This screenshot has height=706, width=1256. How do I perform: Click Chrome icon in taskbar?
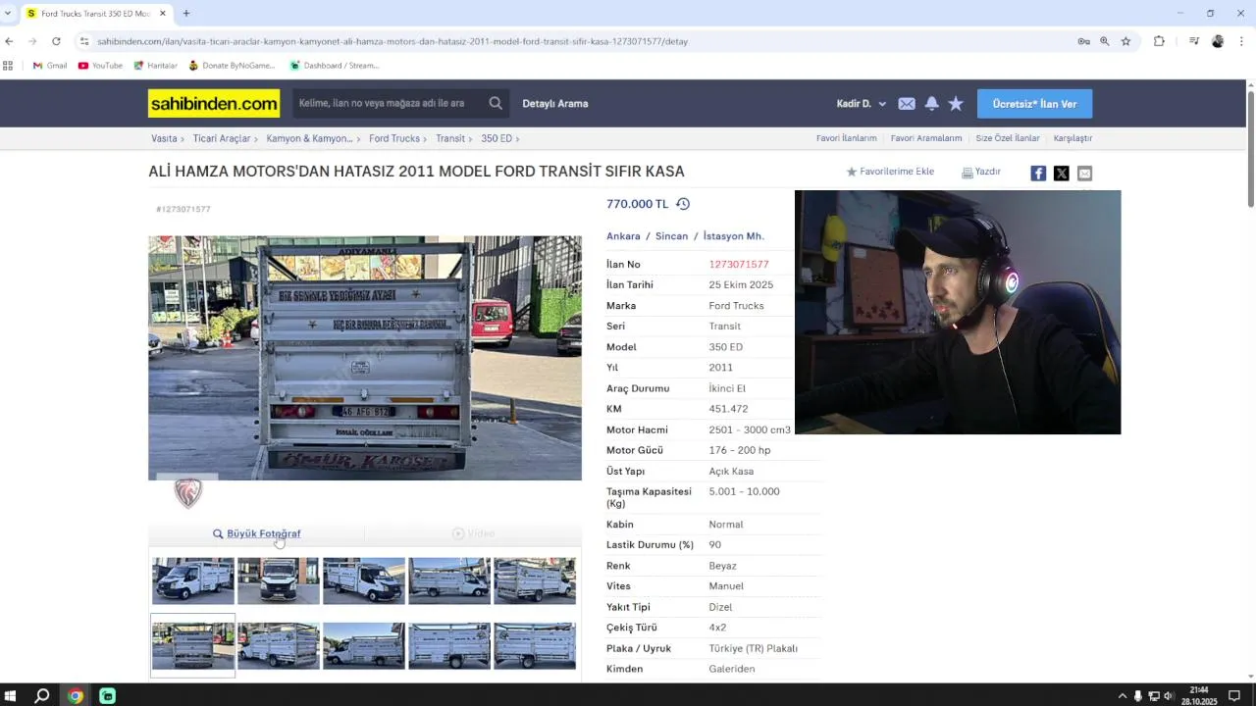(x=76, y=695)
